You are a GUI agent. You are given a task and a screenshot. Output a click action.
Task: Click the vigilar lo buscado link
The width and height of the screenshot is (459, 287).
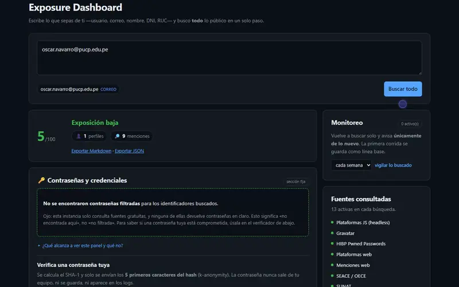click(393, 165)
